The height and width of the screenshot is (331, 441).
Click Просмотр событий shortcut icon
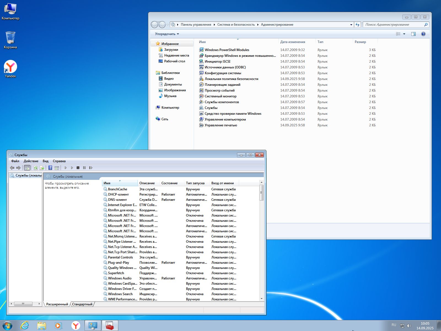(201, 90)
